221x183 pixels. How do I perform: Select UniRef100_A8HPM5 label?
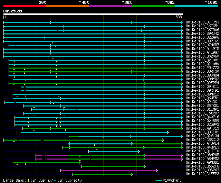coord(202,155)
